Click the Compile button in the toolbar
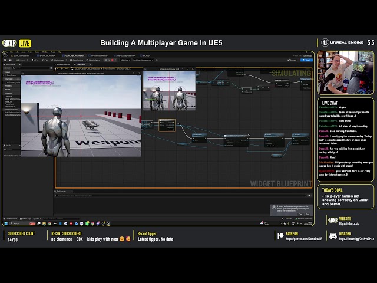The image size is (377, 283). [x=22, y=60]
